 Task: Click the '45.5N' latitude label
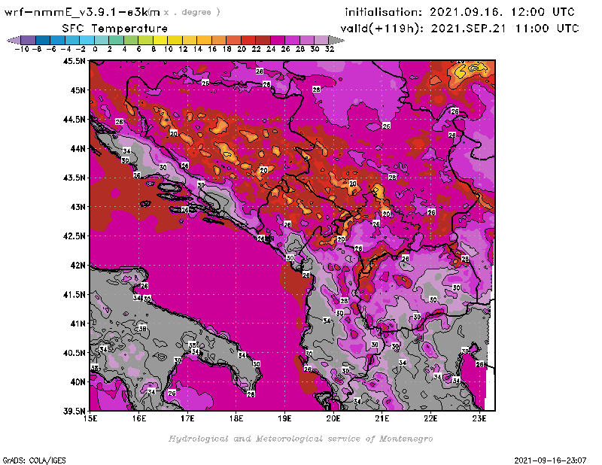click(74, 61)
